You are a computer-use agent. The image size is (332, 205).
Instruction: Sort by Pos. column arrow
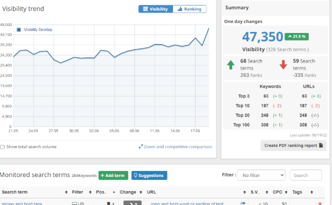114,192
